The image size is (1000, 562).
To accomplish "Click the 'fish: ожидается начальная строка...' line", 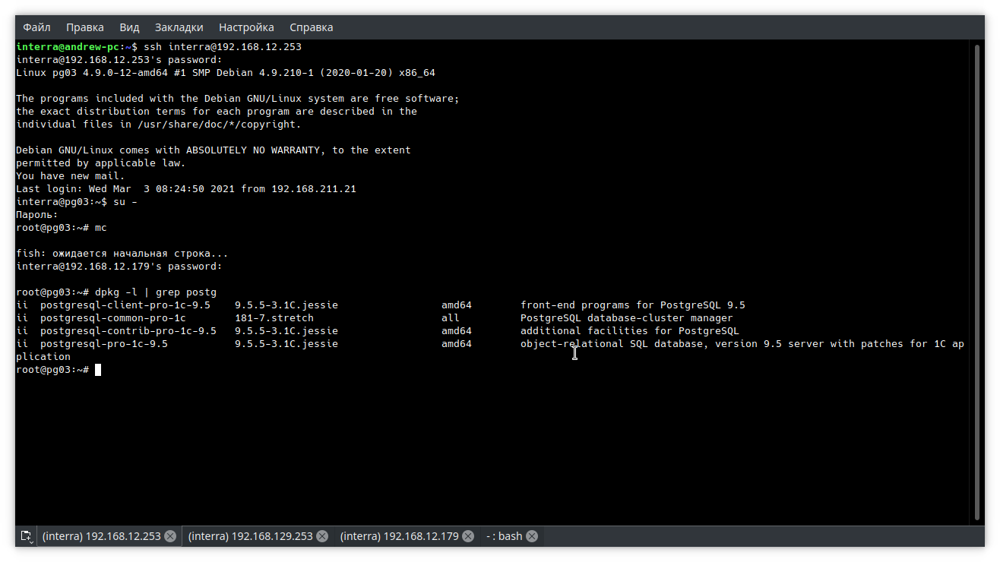I will 122,254.
